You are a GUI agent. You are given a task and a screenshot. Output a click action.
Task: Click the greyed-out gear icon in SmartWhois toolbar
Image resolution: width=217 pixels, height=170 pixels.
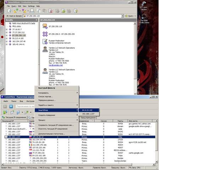(x=57, y=11)
